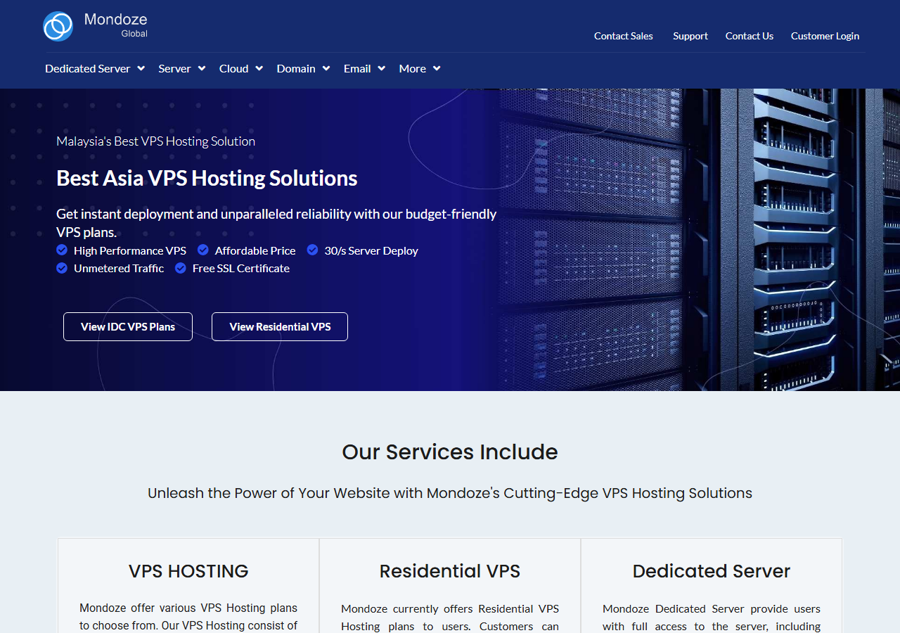900x633 pixels.
Task: Open the Support link
Action: click(x=690, y=36)
